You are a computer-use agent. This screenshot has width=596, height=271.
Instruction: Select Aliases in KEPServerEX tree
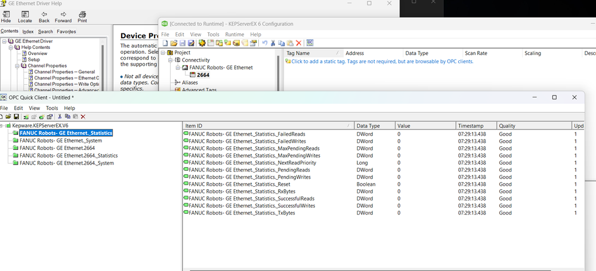[190, 82]
